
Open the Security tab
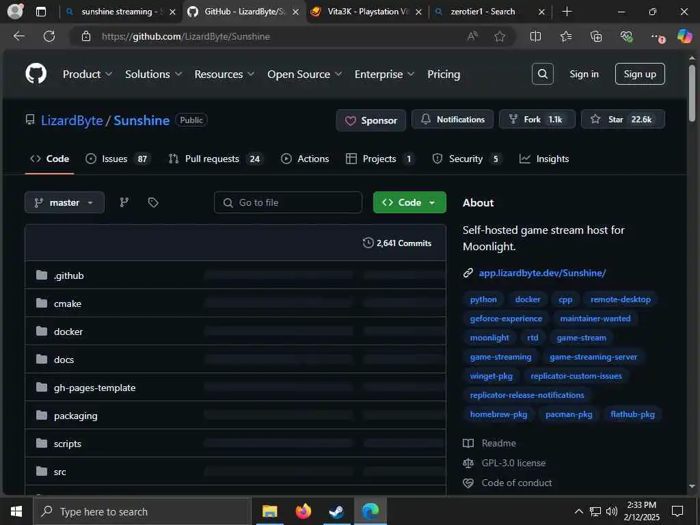pyautogui.click(x=466, y=159)
